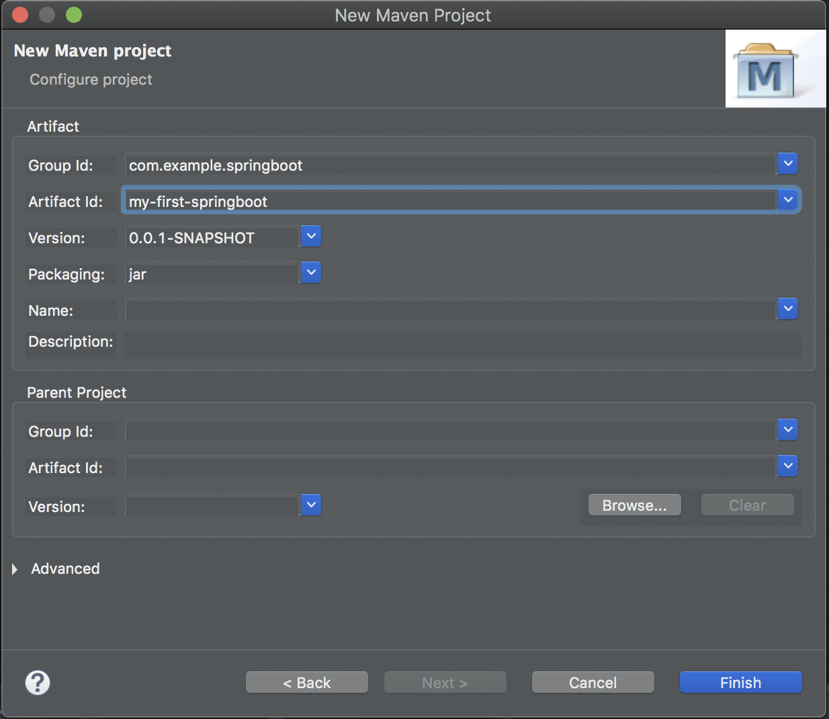The height and width of the screenshot is (719, 829).
Task: Open the Parent Project Group Id dropdown
Action: [x=787, y=429]
